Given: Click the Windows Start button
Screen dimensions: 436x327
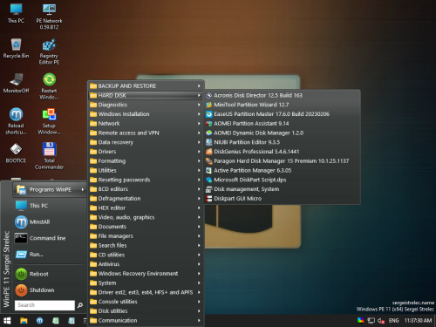Looking at the screenshot, I should (7, 321).
